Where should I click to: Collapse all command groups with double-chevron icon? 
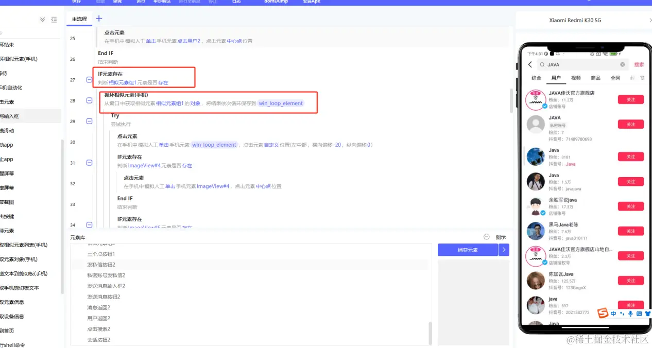43,20
